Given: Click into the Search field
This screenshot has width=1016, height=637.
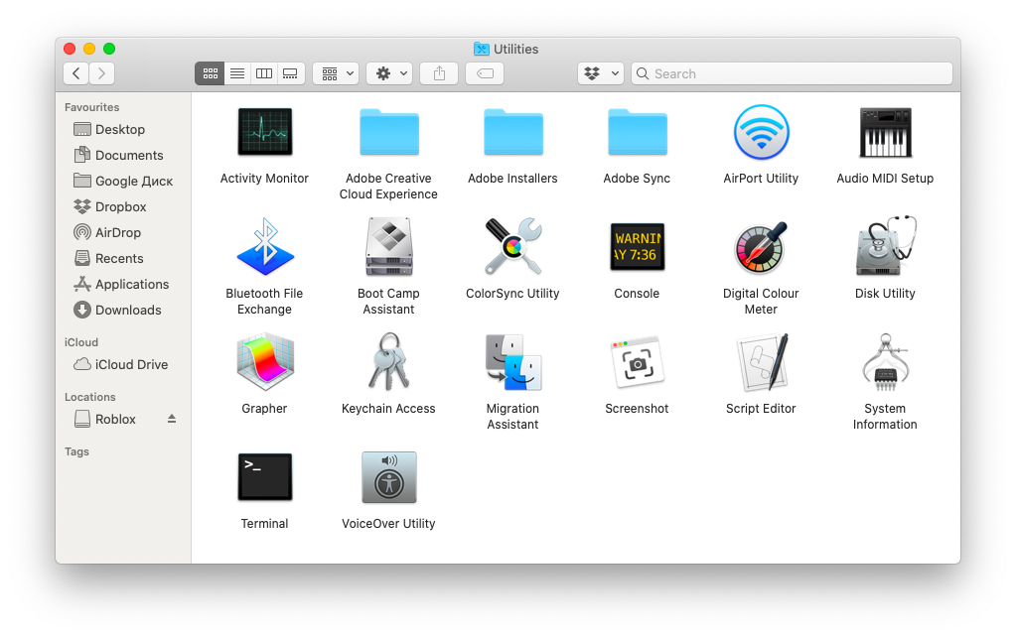Looking at the screenshot, I should [x=792, y=73].
